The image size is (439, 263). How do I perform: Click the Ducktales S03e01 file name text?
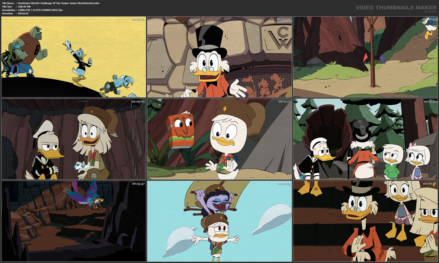(x=59, y=3)
